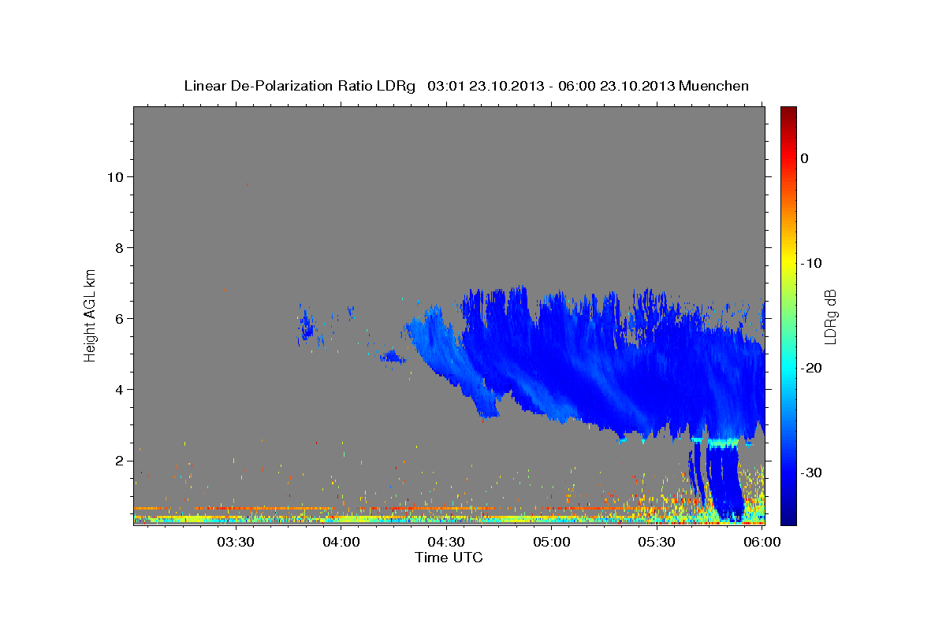This screenshot has width=946, height=630.
Task: Click the colorbar tick label '0'
Action: (x=805, y=158)
